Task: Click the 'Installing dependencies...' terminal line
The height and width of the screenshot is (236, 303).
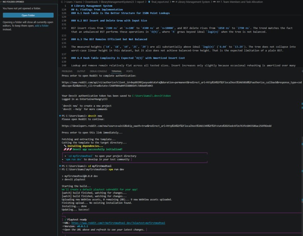Action: tap(83, 146)
